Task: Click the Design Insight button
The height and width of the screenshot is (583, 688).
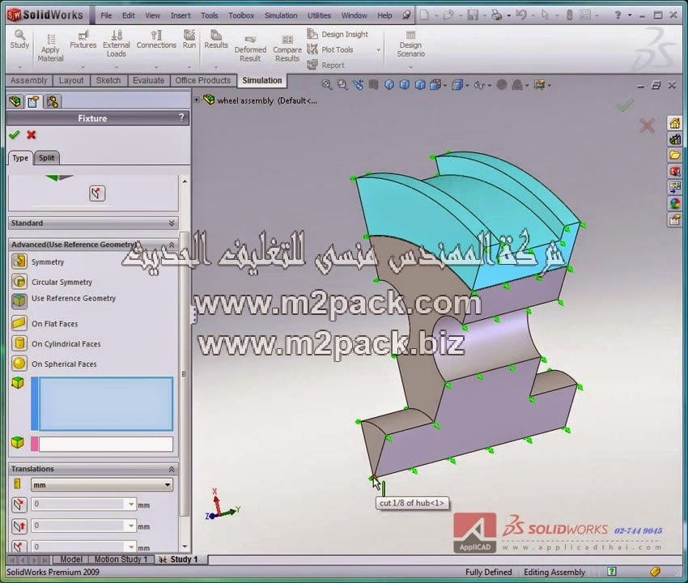Action: click(338, 34)
